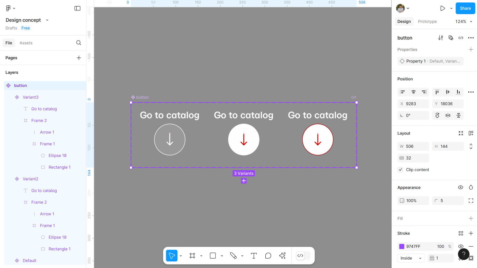Open the Assets tab
This screenshot has height=268, width=477.
[26, 43]
